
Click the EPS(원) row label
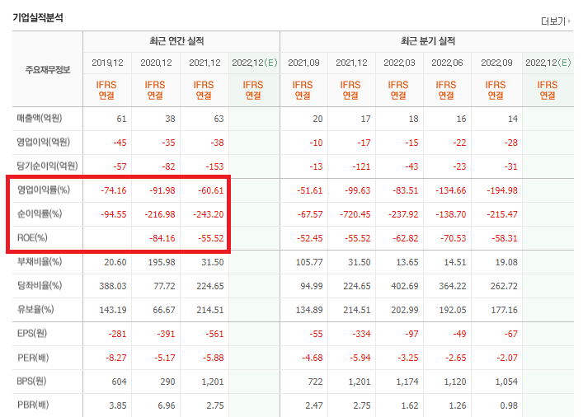coord(32,334)
